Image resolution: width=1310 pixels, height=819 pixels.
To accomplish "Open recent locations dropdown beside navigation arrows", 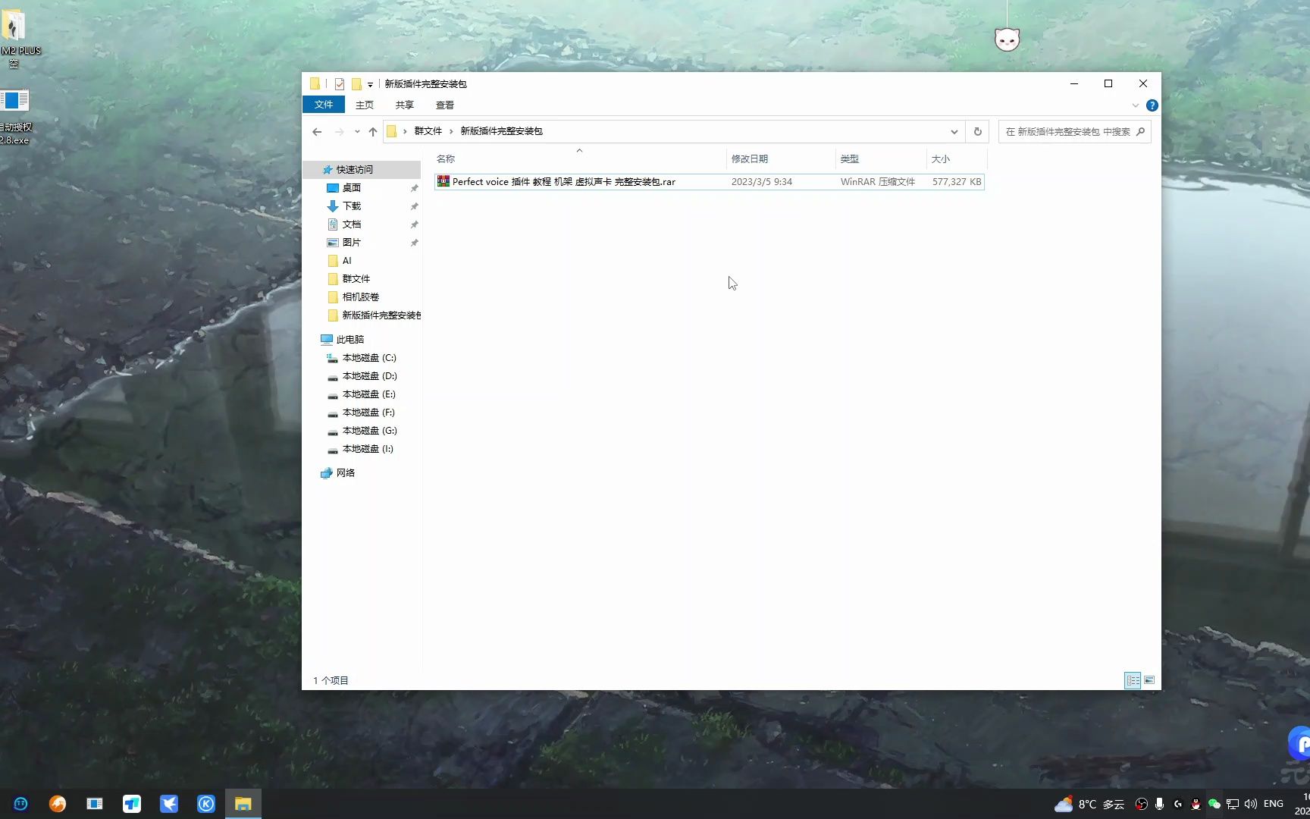I will pos(357,131).
